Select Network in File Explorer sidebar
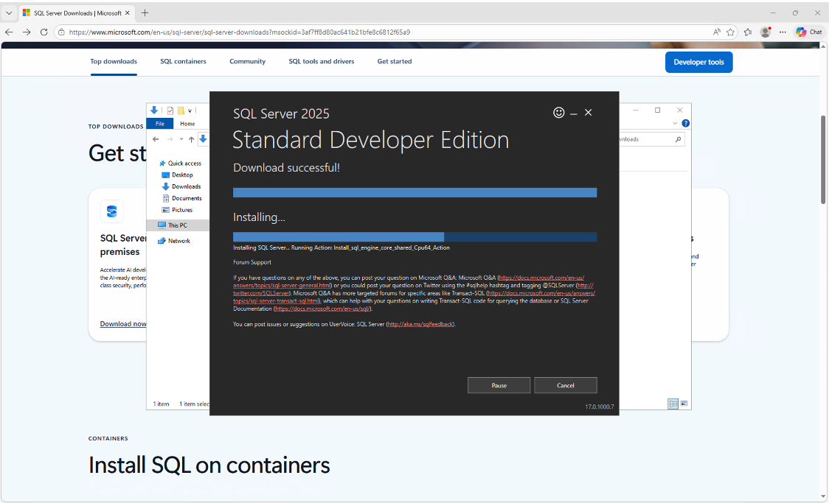Image resolution: width=829 pixels, height=503 pixels. (x=174, y=241)
